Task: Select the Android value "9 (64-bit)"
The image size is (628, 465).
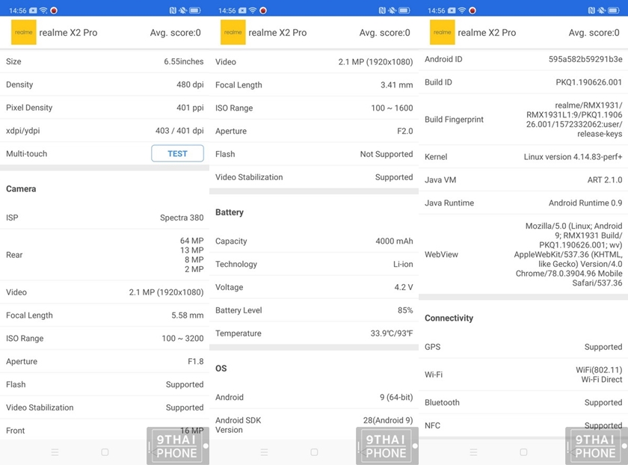Action: (396, 397)
